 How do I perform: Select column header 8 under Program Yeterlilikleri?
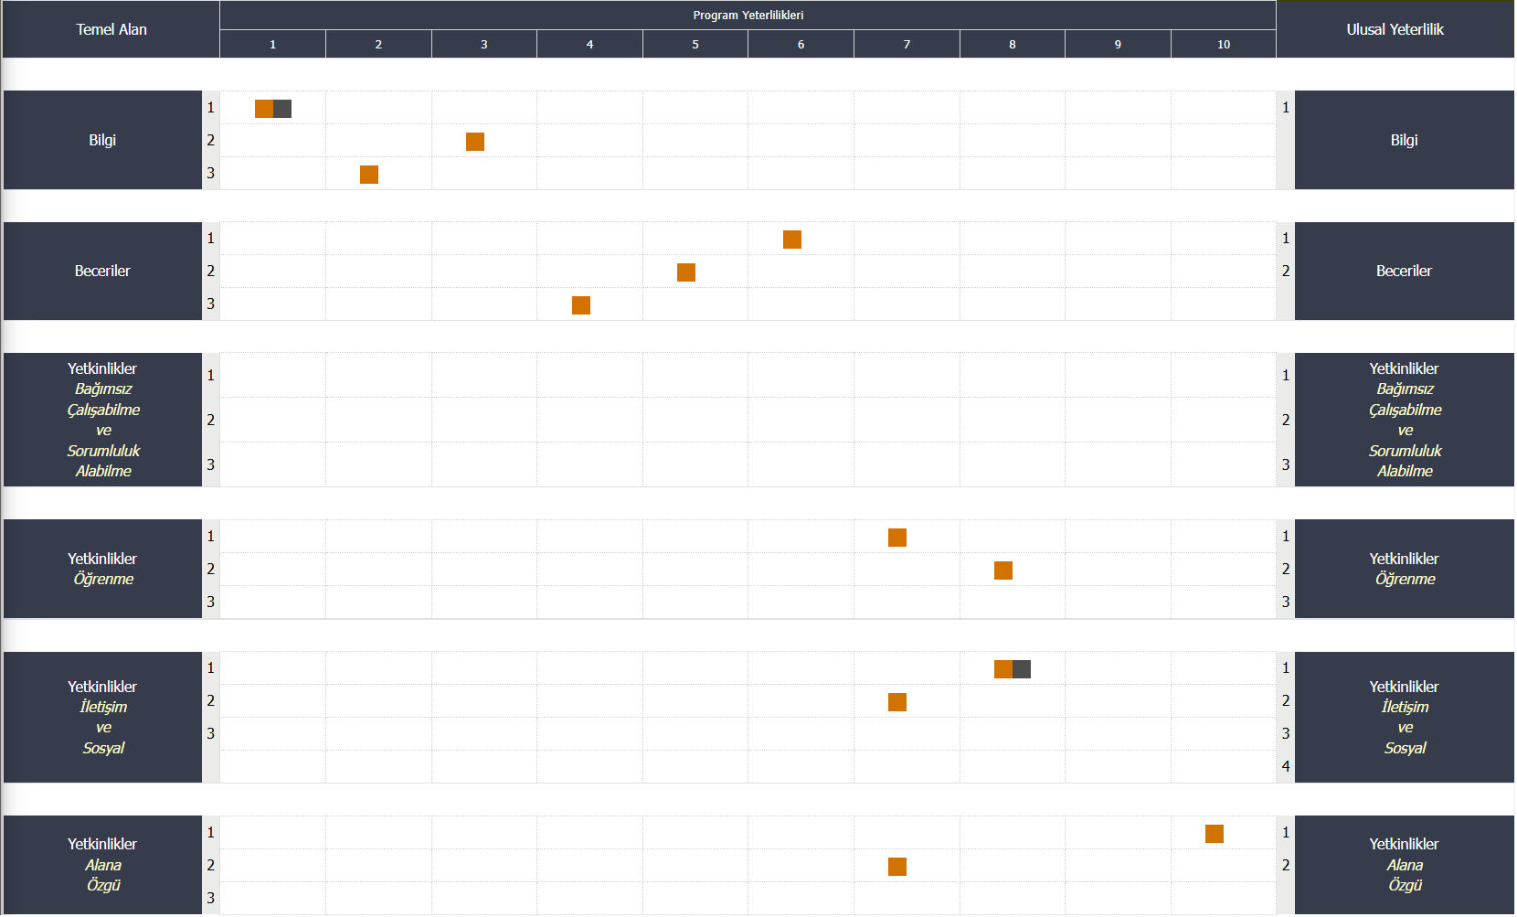(1013, 44)
